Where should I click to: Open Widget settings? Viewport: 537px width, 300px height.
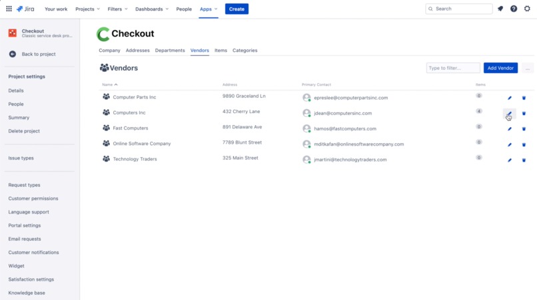(17, 266)
